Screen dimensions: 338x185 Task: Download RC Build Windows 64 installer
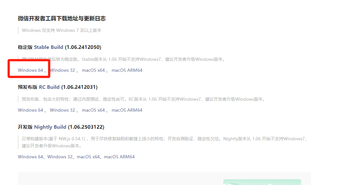click(x=31, y=110)
